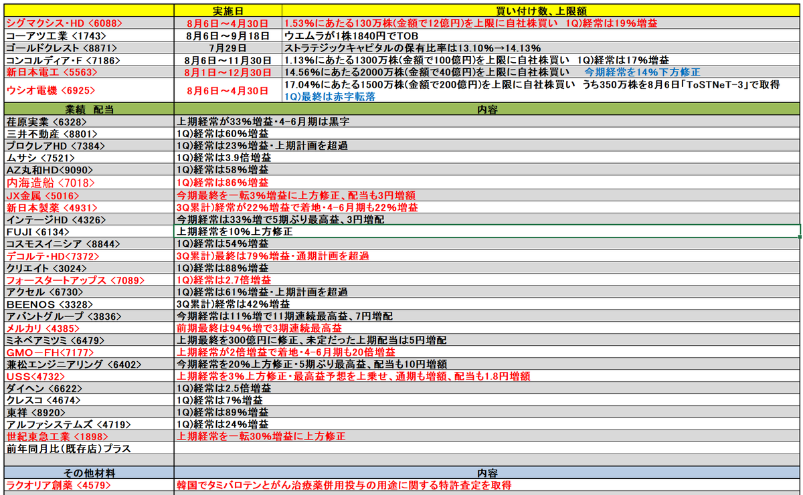803x495 pixels.
Task: Select the cell 新日本製薬 <4931>
Action: click(88, 207)
